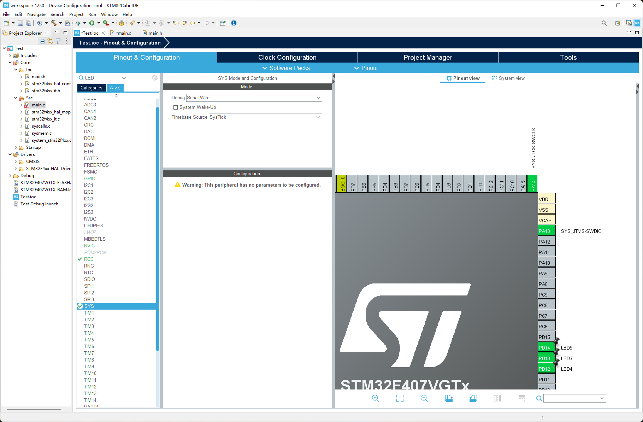643x422 pixels.
Task: Click the Project Explorer filter funnel icon
Action: coord(58,41)
